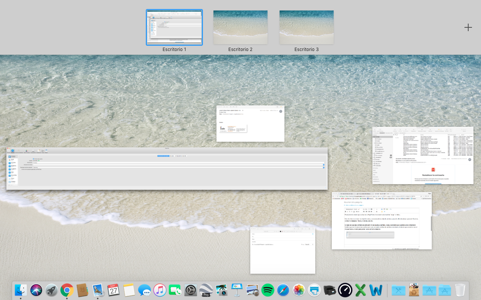Switch to the Escritorio 3 desktop
The height and width of the screenshot is (300, 481).
click(x=306, y=27)
